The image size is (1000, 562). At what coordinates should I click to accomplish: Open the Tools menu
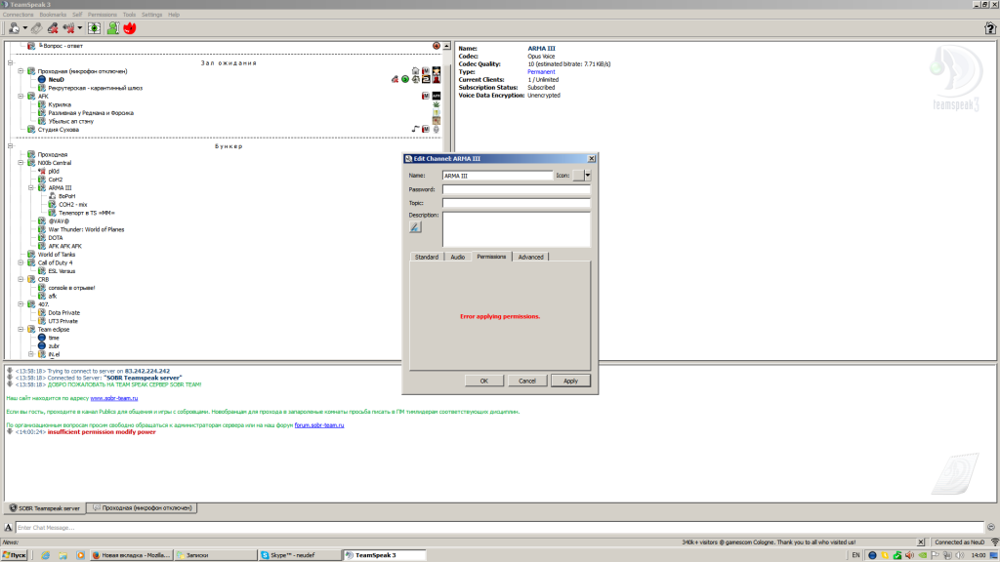click(x=129, y=15)
